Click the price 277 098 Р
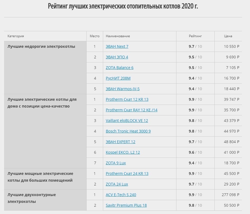250x214 pixels. coord(230,195)
